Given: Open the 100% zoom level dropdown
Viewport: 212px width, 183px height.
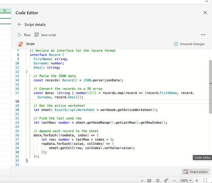Looking at the screenshot, I should [x=185, y=180].
